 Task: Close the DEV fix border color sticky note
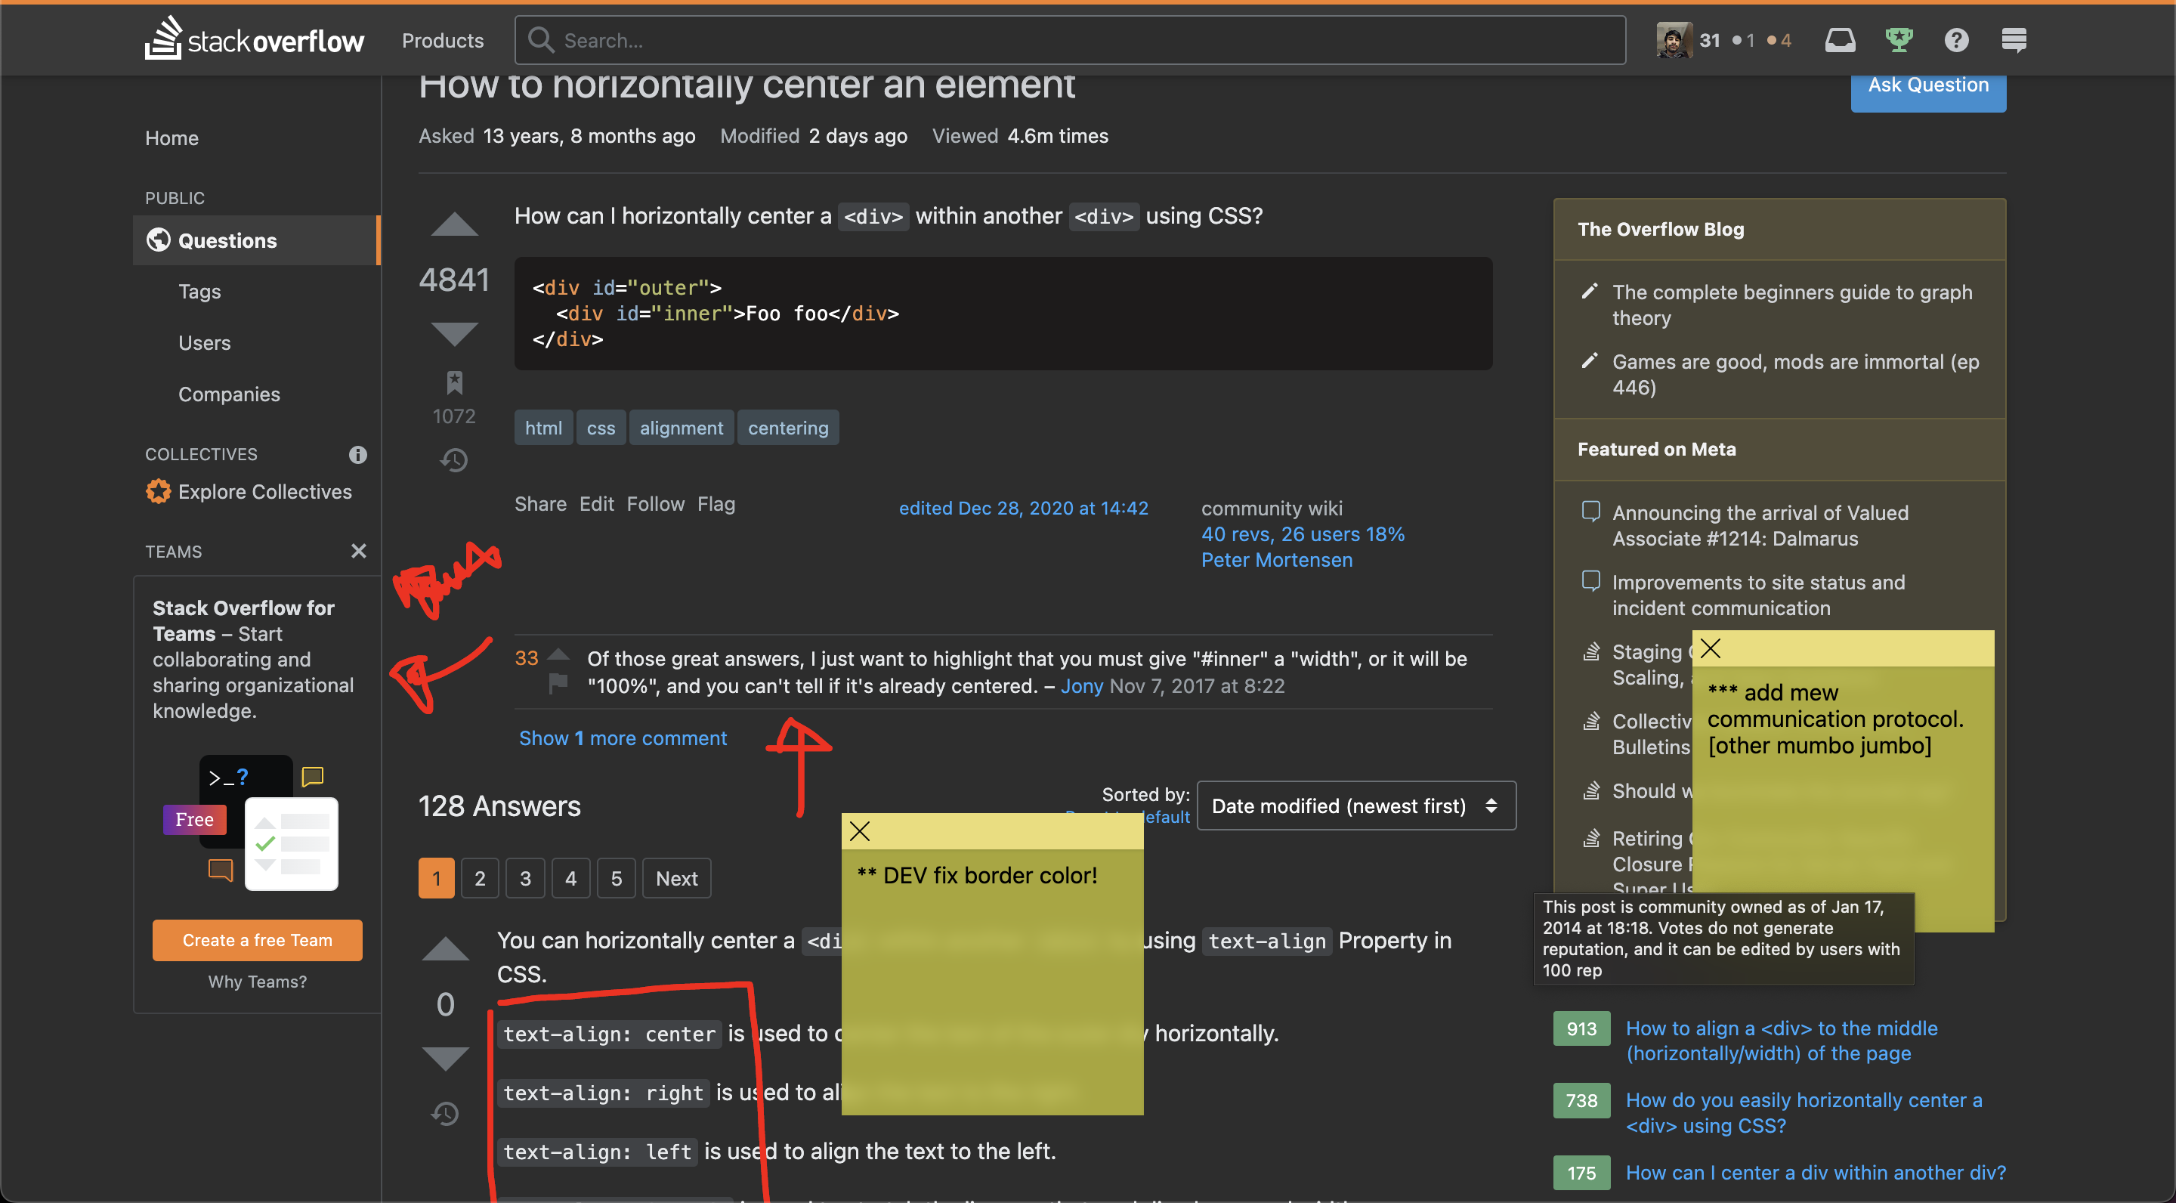click(859, 831)
